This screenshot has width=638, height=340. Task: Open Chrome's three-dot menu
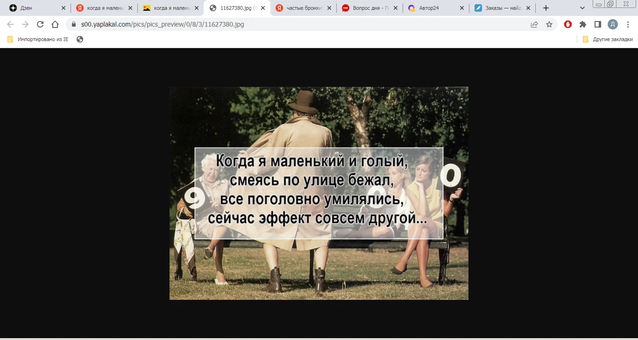[x=628, y=24]
